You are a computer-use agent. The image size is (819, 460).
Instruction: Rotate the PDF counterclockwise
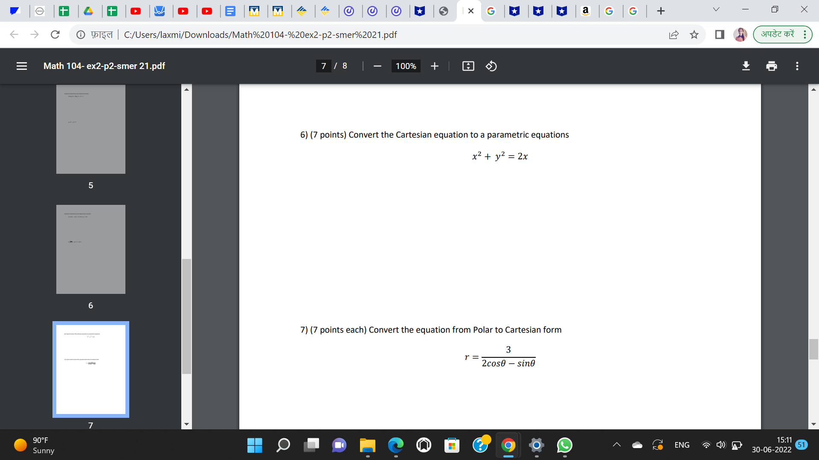click(x=491, y=66)
